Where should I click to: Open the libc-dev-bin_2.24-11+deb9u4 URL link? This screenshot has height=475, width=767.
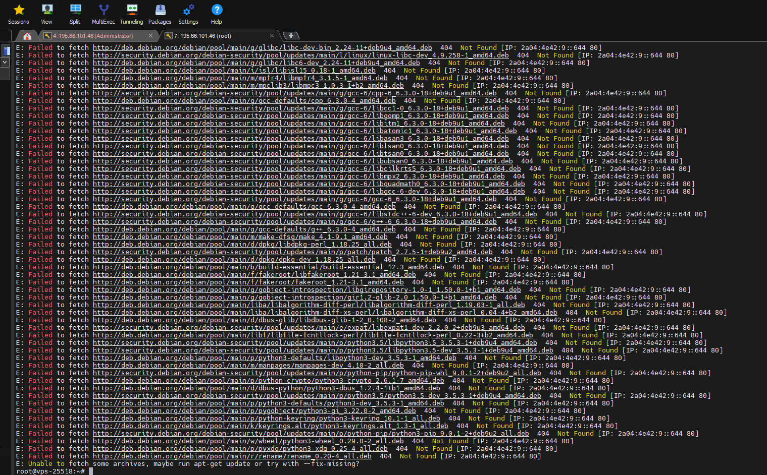point(262,48)
